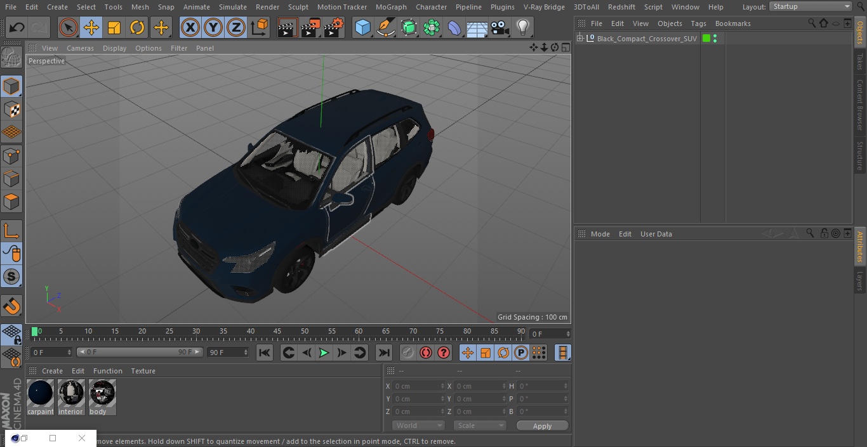Screen dimensions: 867x447
Task: Open the viewport Filter menu
Action: coord(179,48)
